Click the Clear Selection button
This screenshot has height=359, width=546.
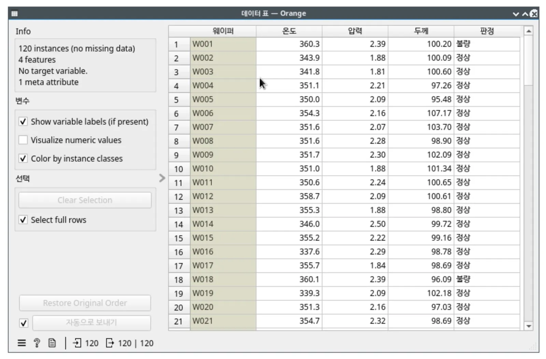(85, 200)
